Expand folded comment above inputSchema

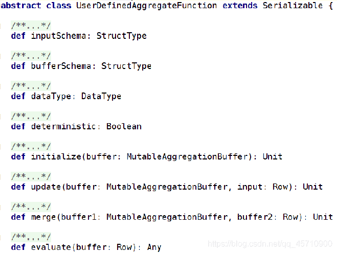click(x=31, y=26)
